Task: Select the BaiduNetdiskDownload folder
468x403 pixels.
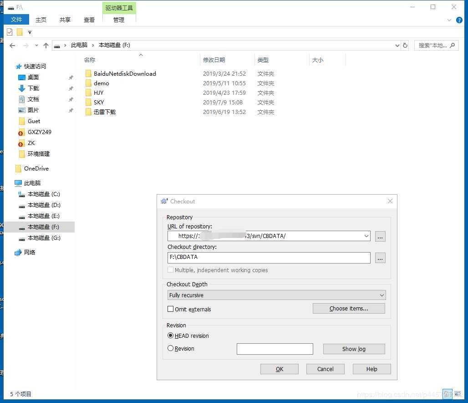Action: point(125,73)
